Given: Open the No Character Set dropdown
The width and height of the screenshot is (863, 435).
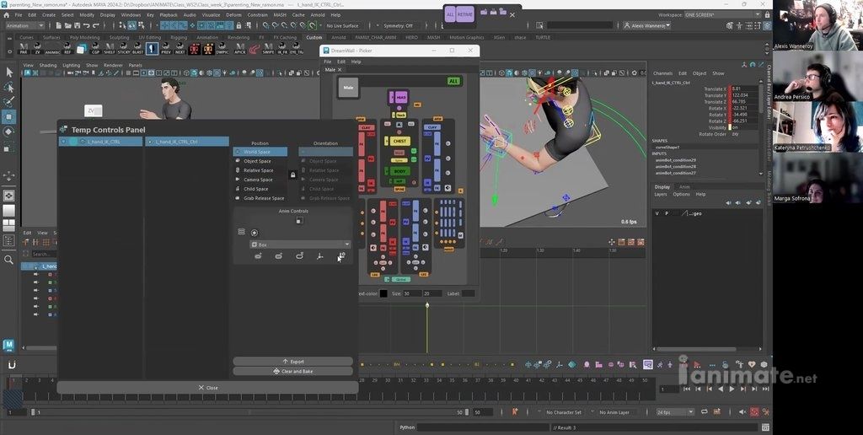Looking at the screenshot, I should (x=563, y=412).
